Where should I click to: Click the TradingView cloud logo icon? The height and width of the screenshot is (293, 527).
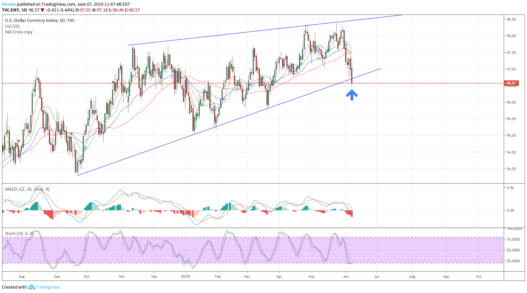pyautogui.click(x=31, y=287)
